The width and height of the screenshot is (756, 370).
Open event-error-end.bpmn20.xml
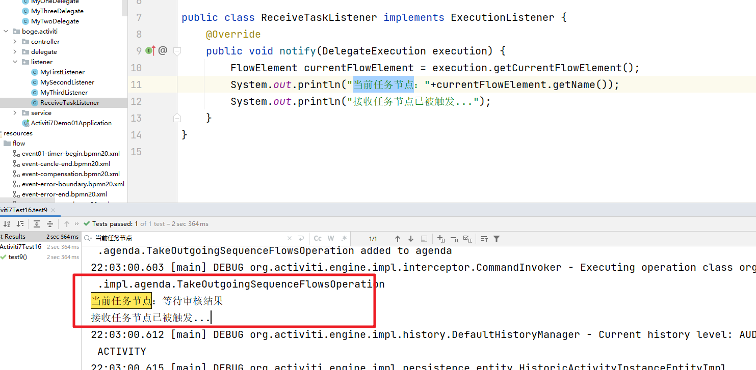64,194
